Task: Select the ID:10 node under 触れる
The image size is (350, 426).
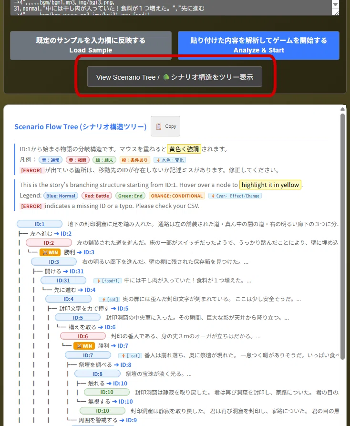Action: click(x=107, y=392)
